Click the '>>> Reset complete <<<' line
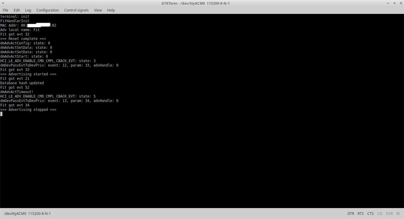Viewport: 404px width, 219px height. pos(23,38)
